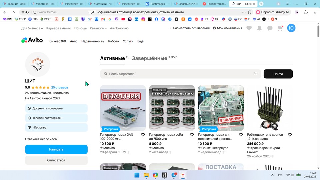Open яПомогаю badge in seller profile

coord(56,128)
